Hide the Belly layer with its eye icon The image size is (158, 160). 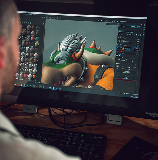118,37
